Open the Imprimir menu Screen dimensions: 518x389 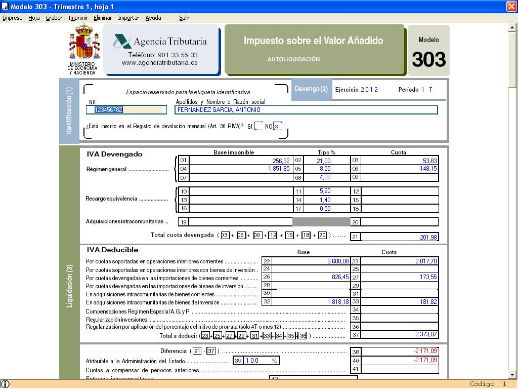pyautogui.click(x=78, y=18)
